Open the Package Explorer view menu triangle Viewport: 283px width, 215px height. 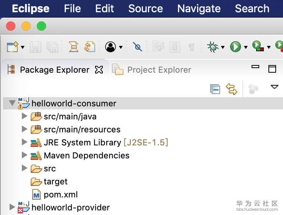(x=274, y=87)
